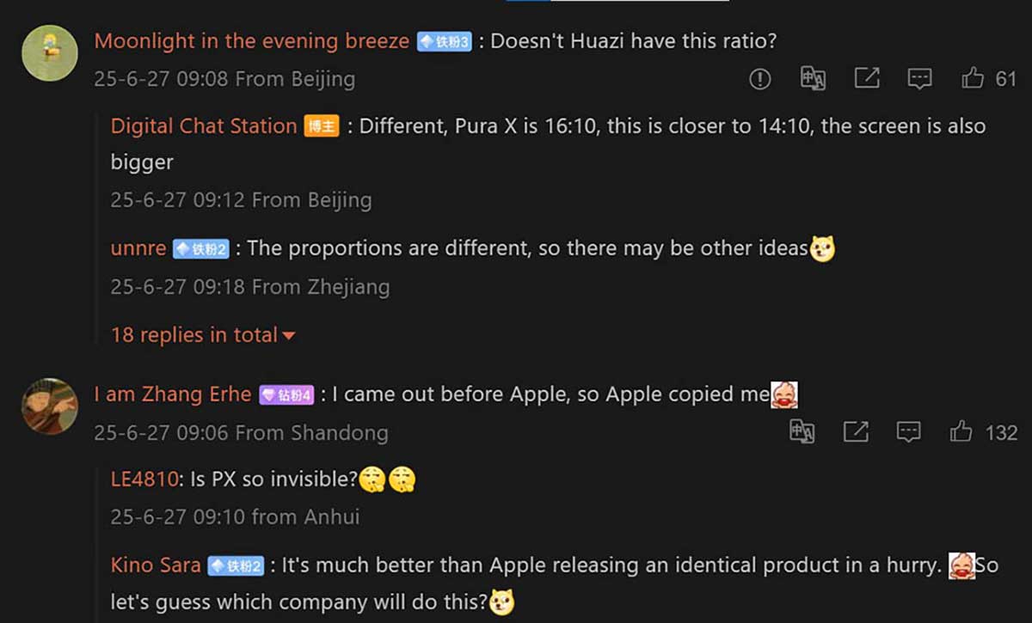Open LE4810 user profile link
The width and height of the screenshot is (1032, 623).
coord(144,479)
